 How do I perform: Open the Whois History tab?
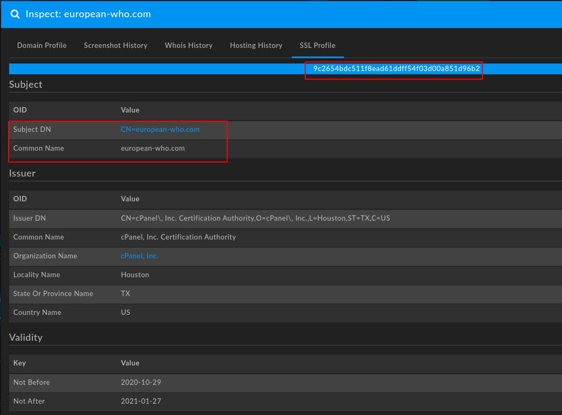188,46
